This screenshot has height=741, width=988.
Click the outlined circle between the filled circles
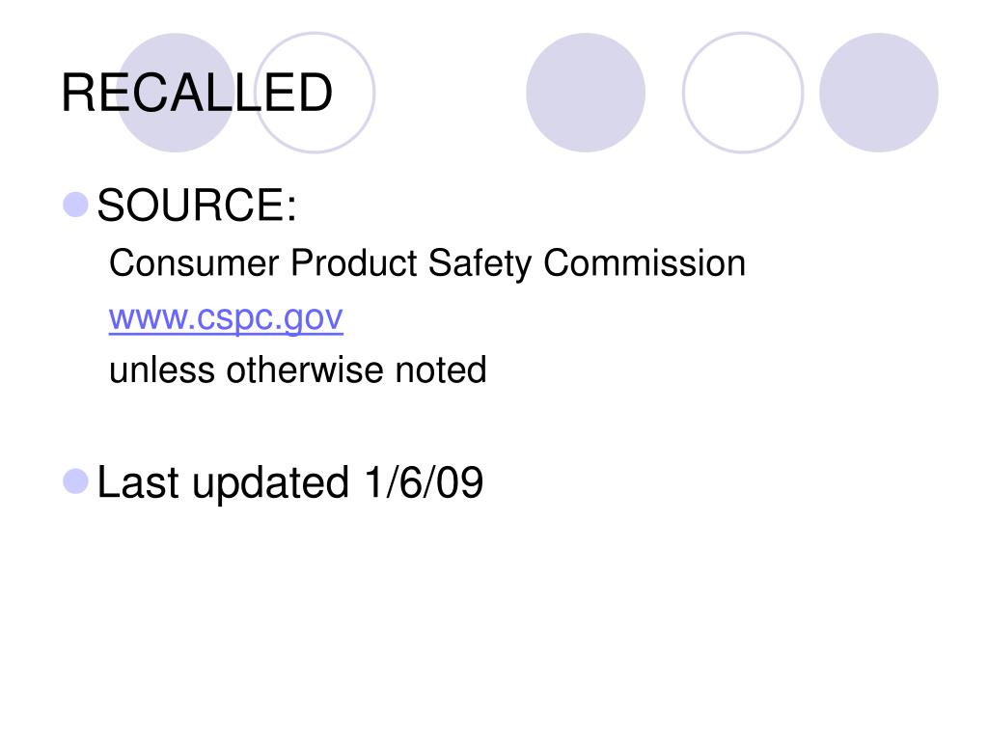tap(743, 93)
